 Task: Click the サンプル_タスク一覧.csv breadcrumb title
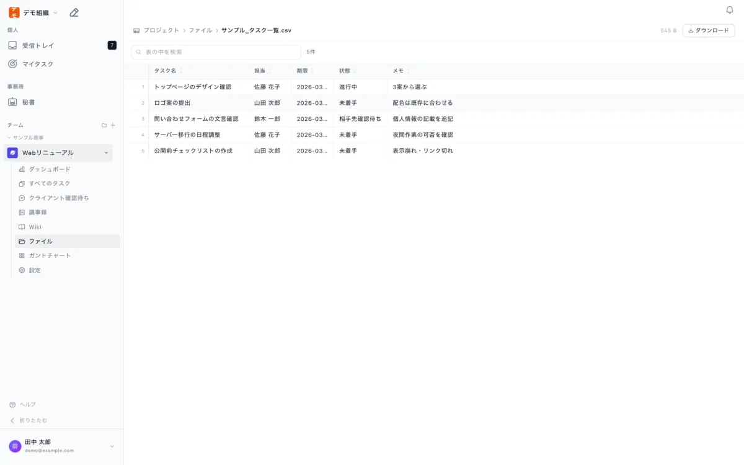pos(256,30)
